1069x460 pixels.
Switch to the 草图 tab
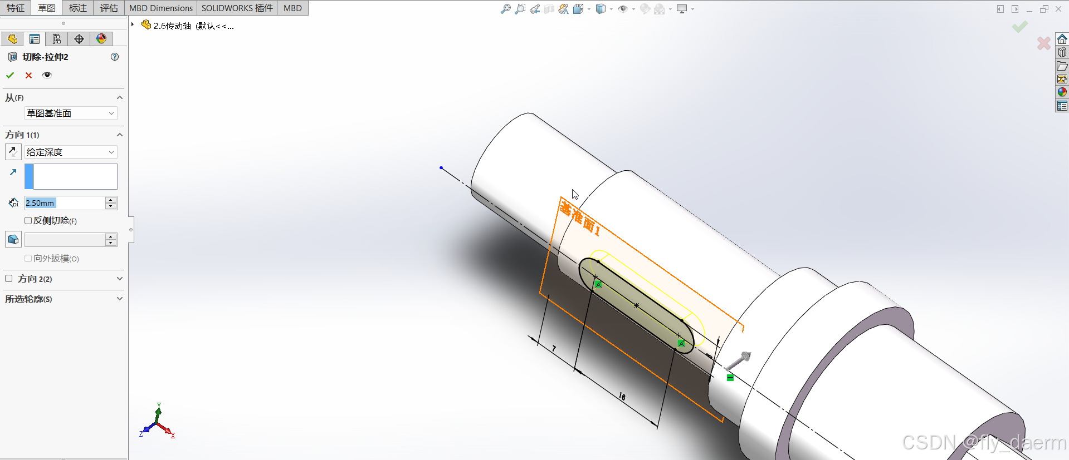point(46,8)
